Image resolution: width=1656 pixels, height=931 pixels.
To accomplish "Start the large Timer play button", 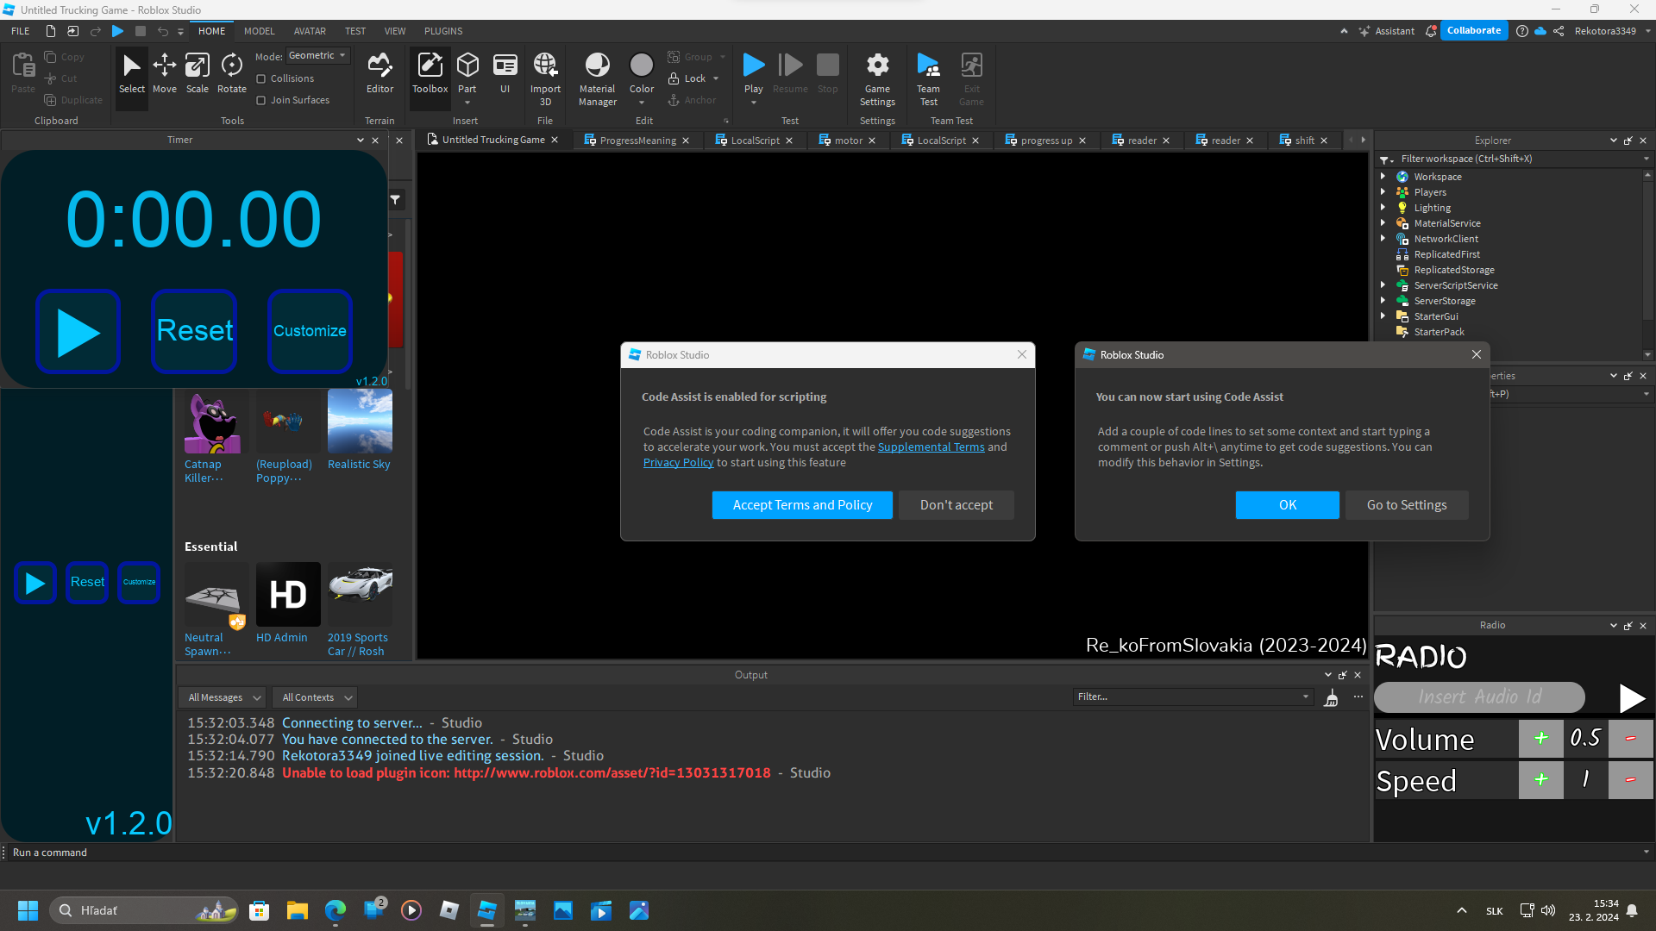I will pyautogui.click(x=78, y=332).
